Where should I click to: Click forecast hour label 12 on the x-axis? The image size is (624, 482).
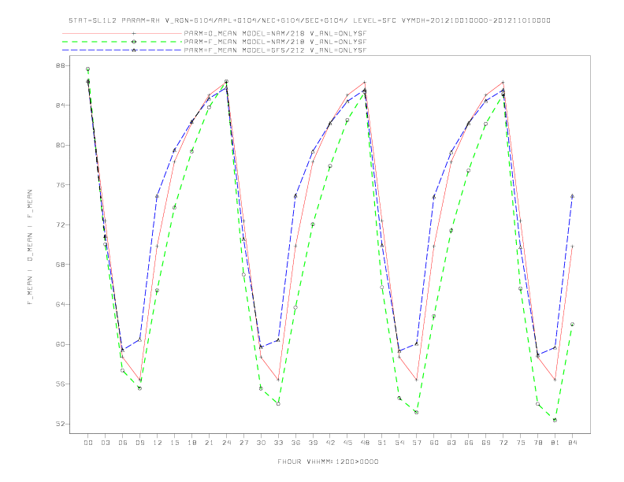[158, 443]
